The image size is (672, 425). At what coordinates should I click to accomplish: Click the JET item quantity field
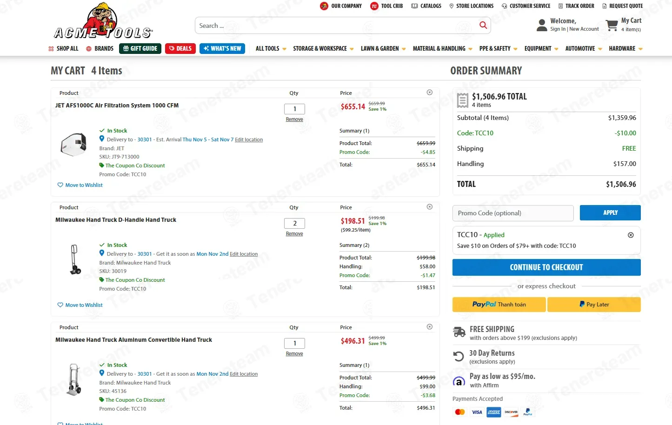(x=294, y=109)
